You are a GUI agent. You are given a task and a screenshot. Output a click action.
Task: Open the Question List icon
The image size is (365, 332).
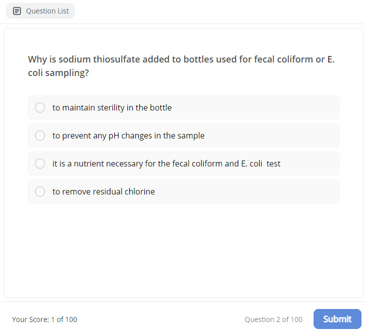pyautogui.click(x=17, y=11)
